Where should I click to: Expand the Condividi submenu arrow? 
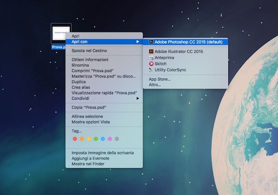point(138,98)
